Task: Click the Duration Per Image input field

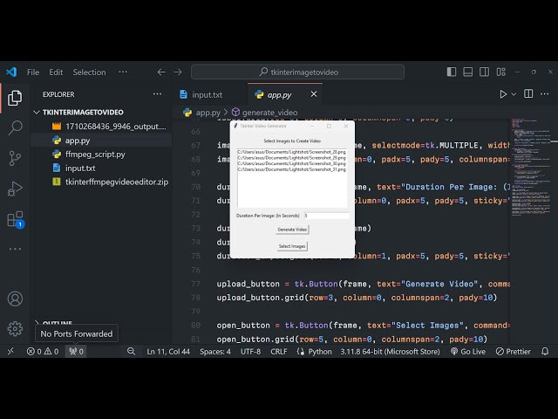Action: (x=324, y=215)
